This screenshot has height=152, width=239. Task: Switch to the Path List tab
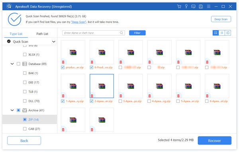(x=42, y=34)
